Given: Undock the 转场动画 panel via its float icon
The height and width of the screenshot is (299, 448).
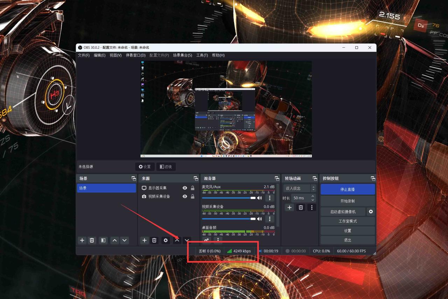Looking at the screenshot, I should click(x=315, y=178).
